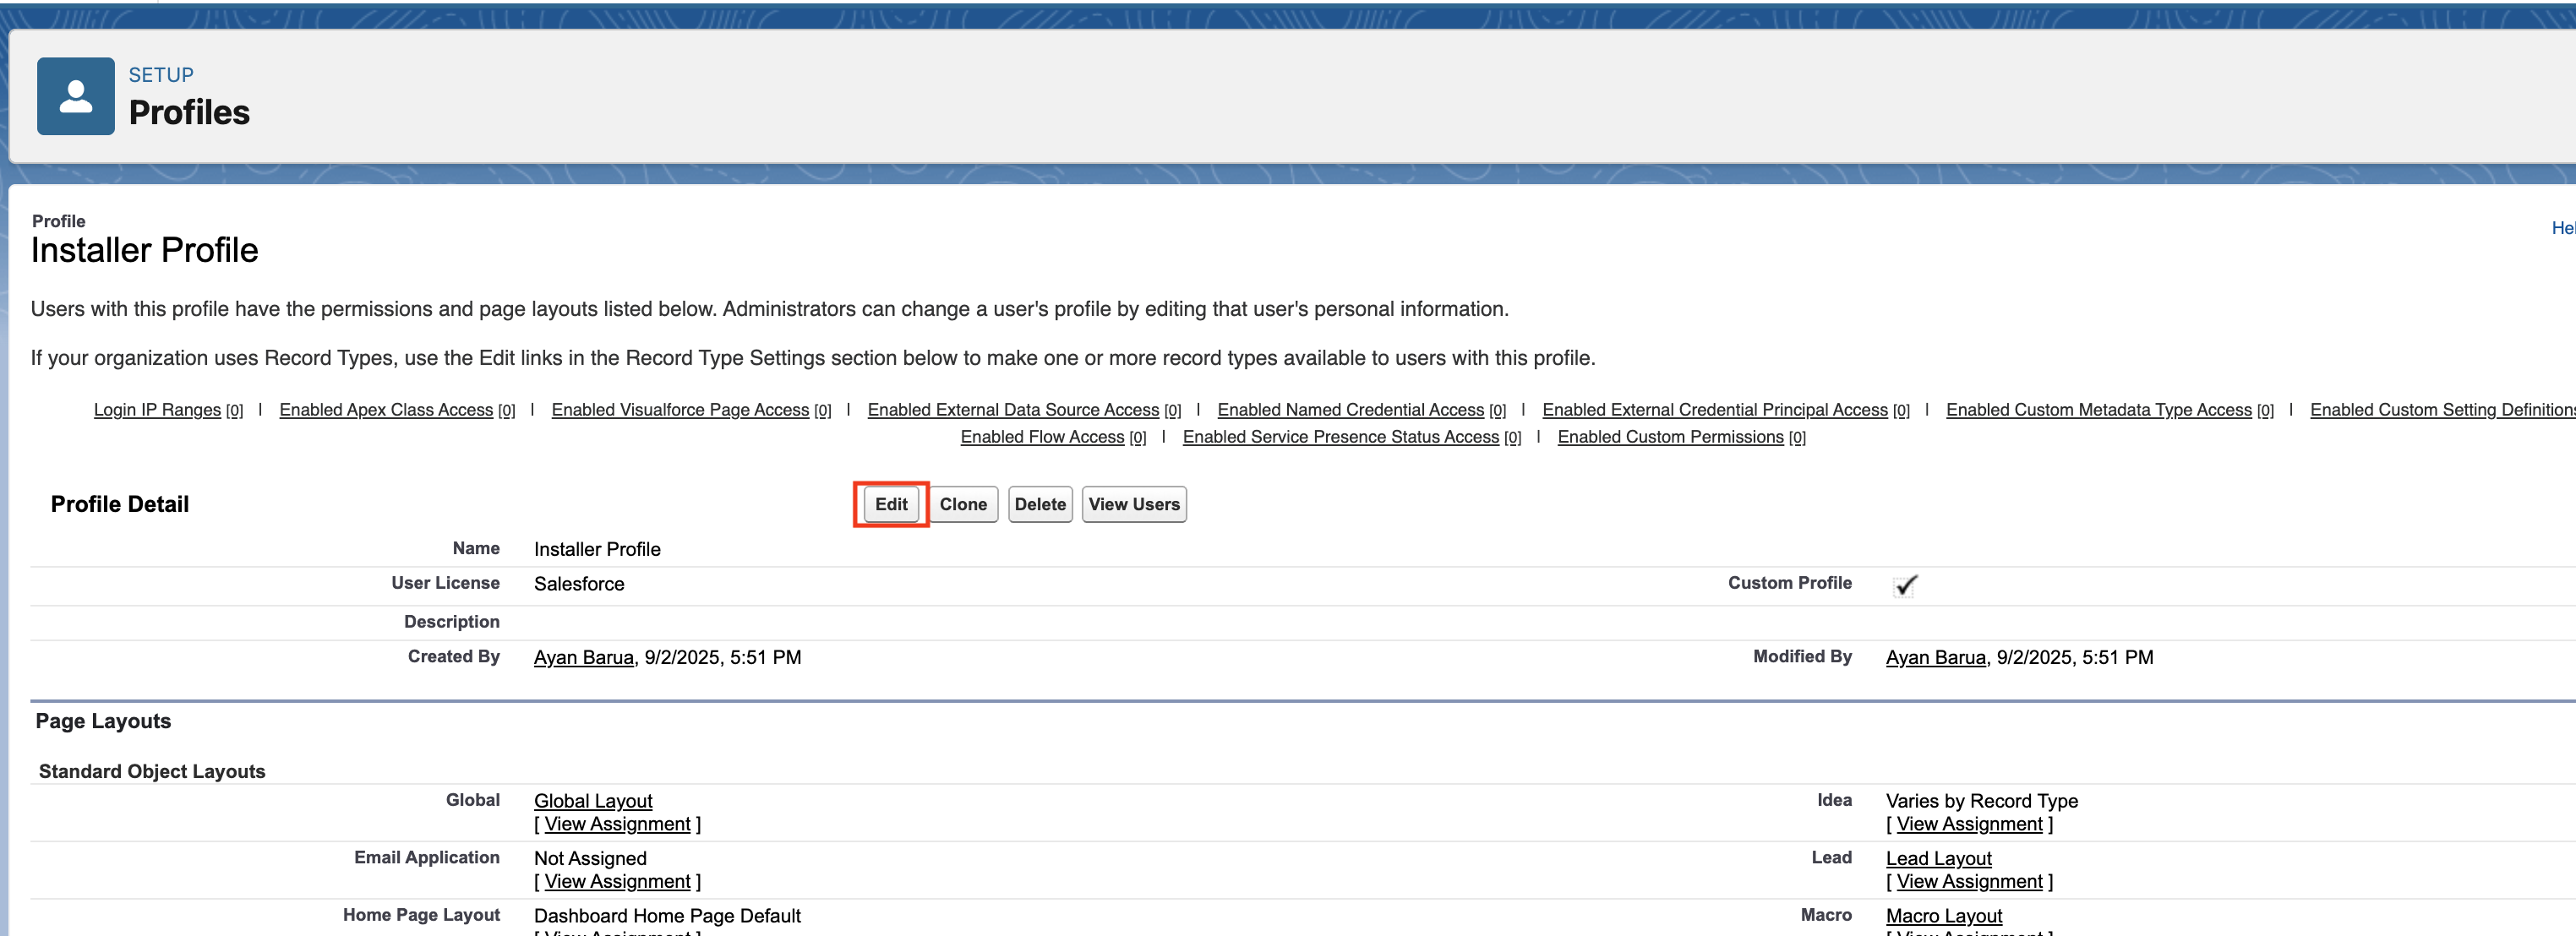
Task: Toggle the Custom Profile checkbox
Action: click(1904, 585)
